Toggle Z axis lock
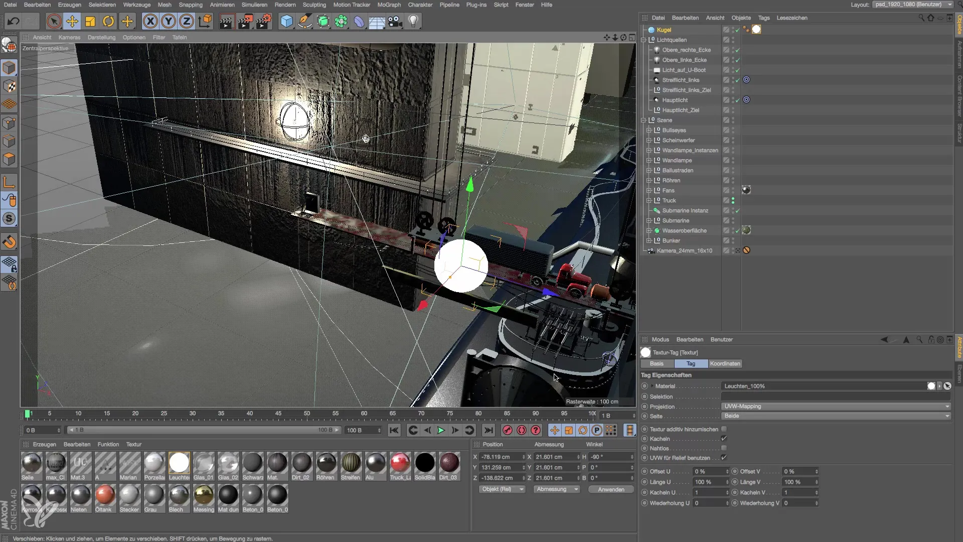963x542 pixels. click(187, 21)
